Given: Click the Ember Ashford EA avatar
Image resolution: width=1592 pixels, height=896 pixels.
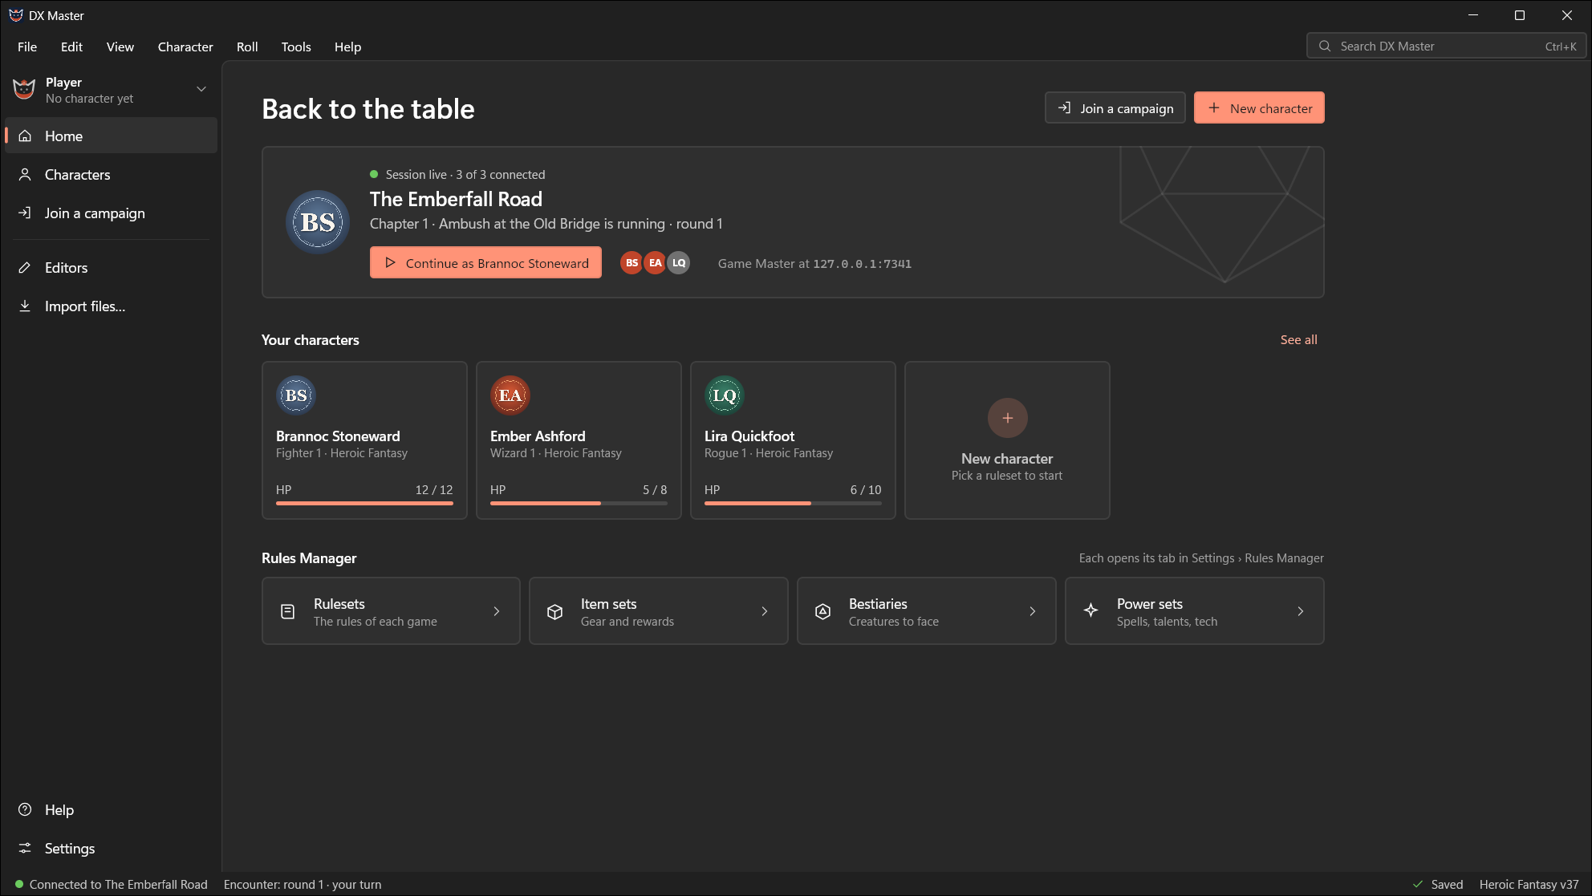Looking at the screenshot, I should (510, 395).
